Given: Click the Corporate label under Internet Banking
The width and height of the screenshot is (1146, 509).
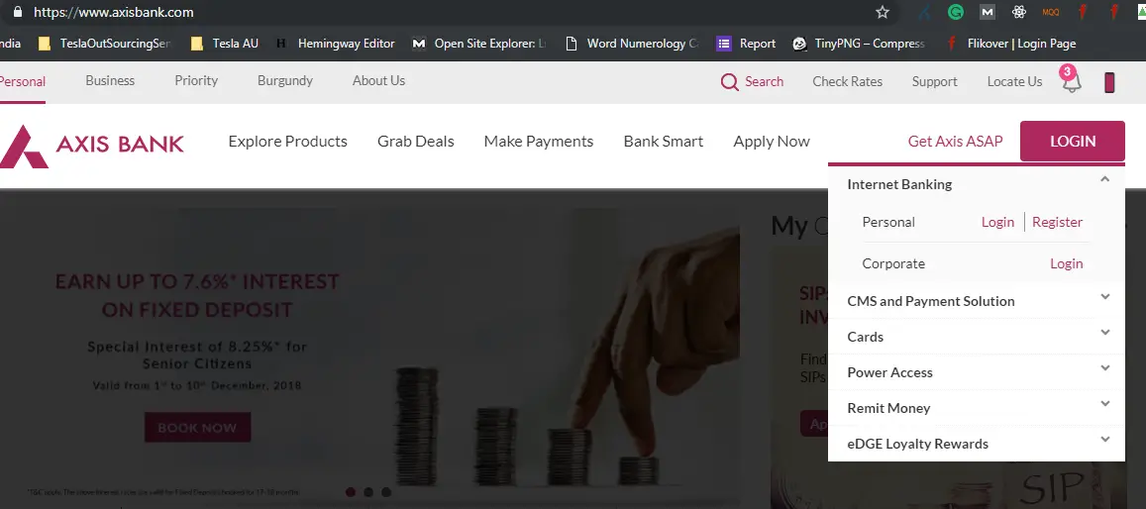Looking at the screenshot, I should (x=893, y=263).
